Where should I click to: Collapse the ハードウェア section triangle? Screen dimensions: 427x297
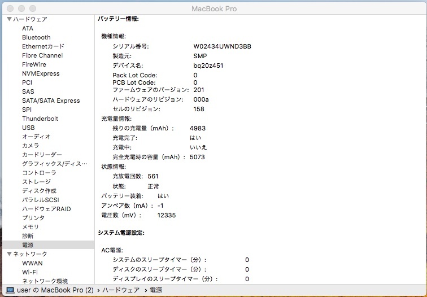[9, 19]
